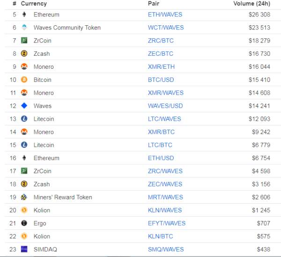Click the ZrCoin icon in row 7
Viewport: 281px width, 257px height.
pos(24,41)
